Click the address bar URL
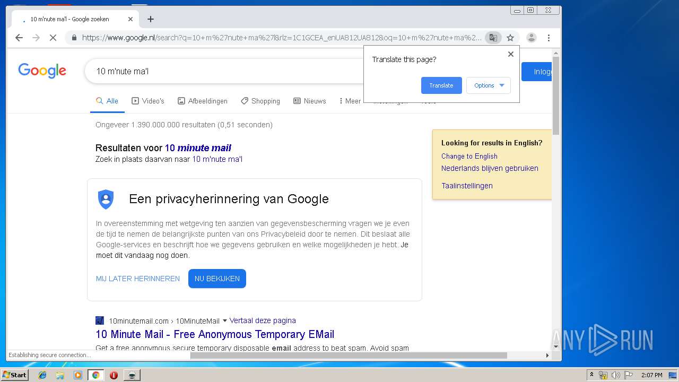The image size is (679, 382). click(281, 38)
